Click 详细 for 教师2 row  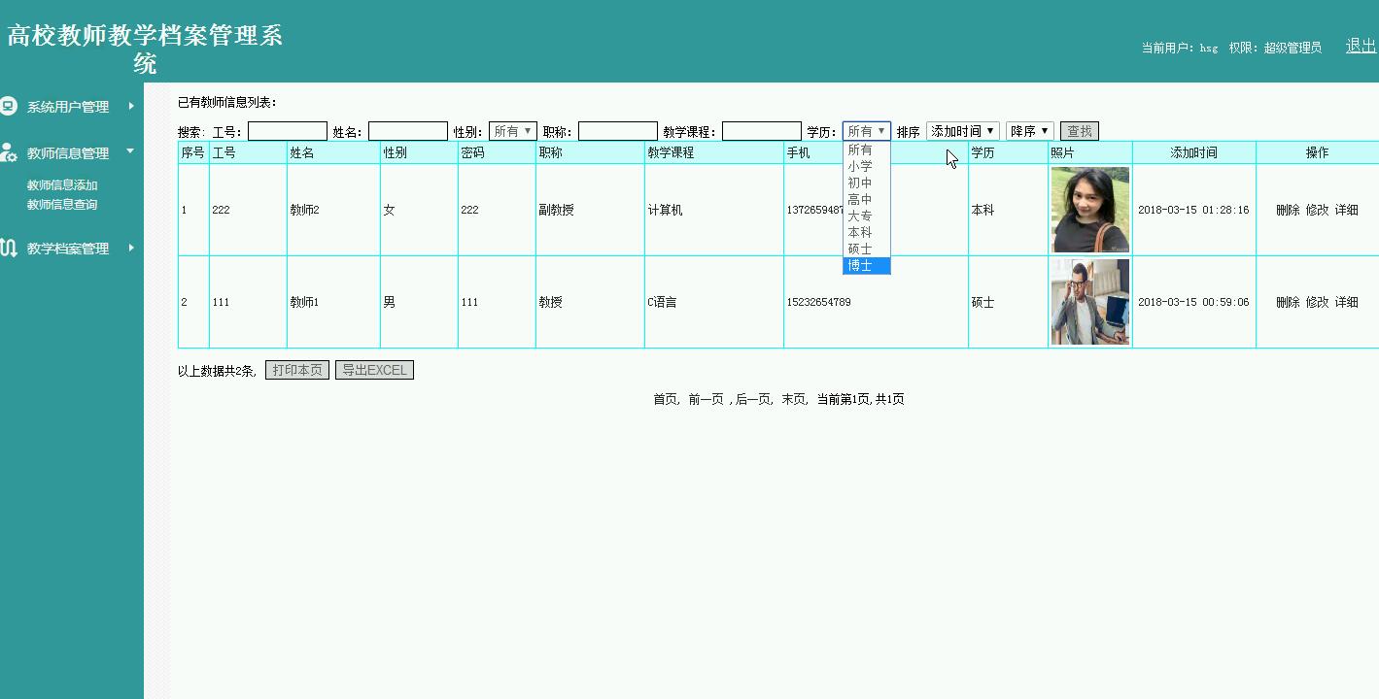[x=1346, y=210]
